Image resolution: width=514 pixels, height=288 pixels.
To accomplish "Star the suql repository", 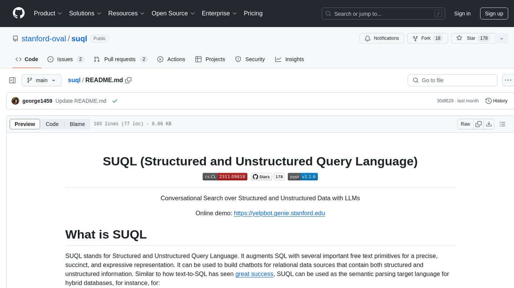I will 473,38.
